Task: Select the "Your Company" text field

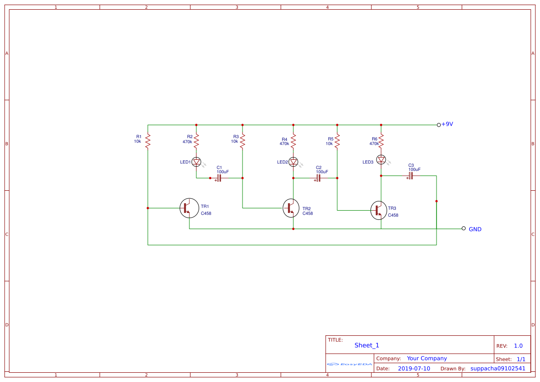Action: point(427,358)
